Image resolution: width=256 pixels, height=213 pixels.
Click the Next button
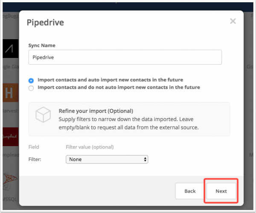click(x=221, y=191)
